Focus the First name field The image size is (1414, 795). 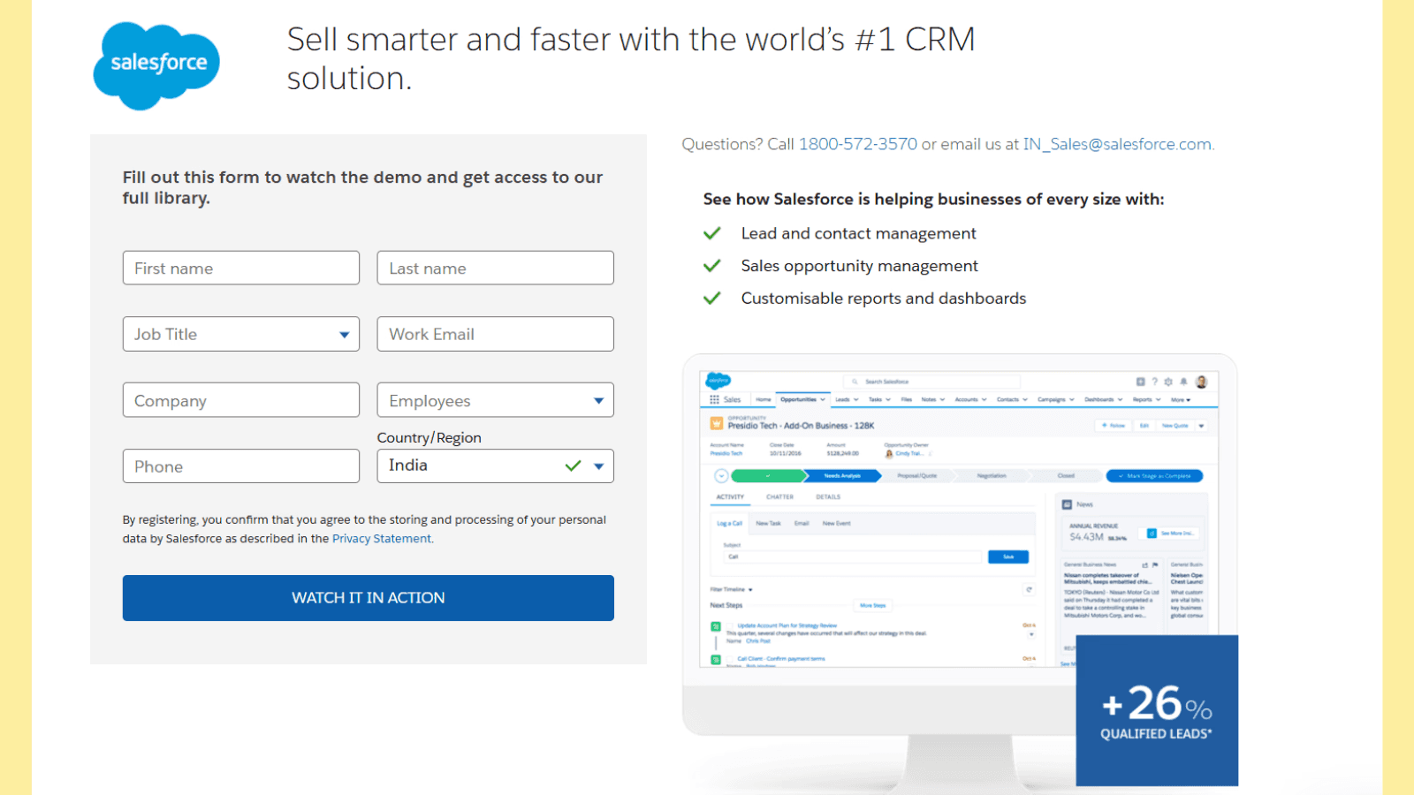point(241,268)
